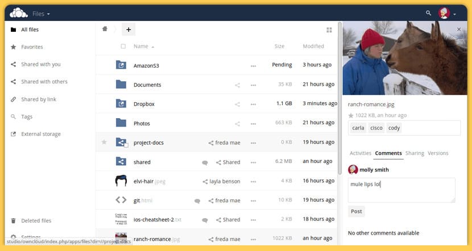Switch to the Comments tab
Viewport: 472px width, 251px height.
[x=388, y=153]
